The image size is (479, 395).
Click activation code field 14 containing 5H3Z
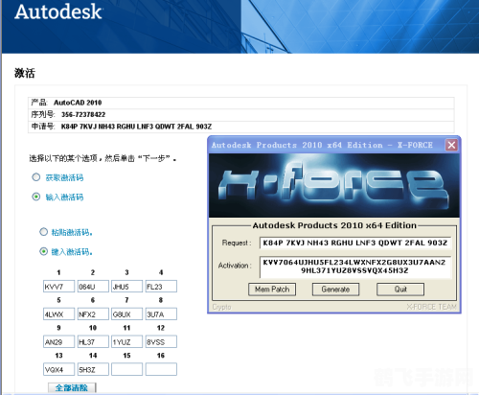pos(93,369)
